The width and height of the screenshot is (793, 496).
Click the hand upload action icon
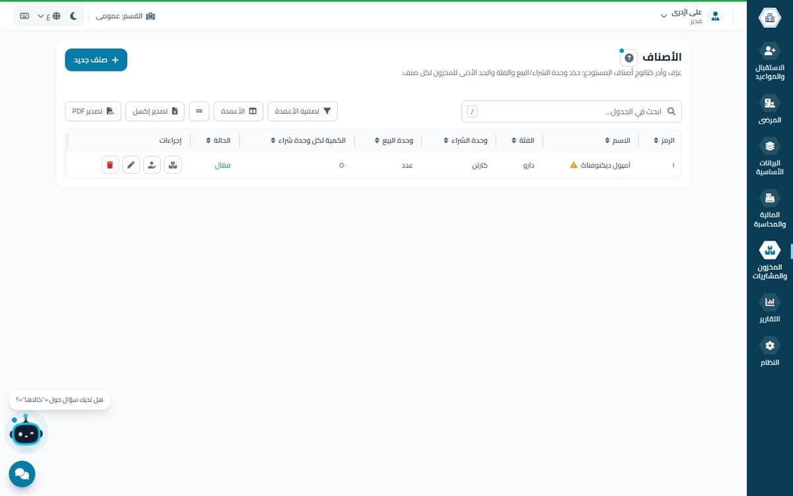tap(152, 165)
